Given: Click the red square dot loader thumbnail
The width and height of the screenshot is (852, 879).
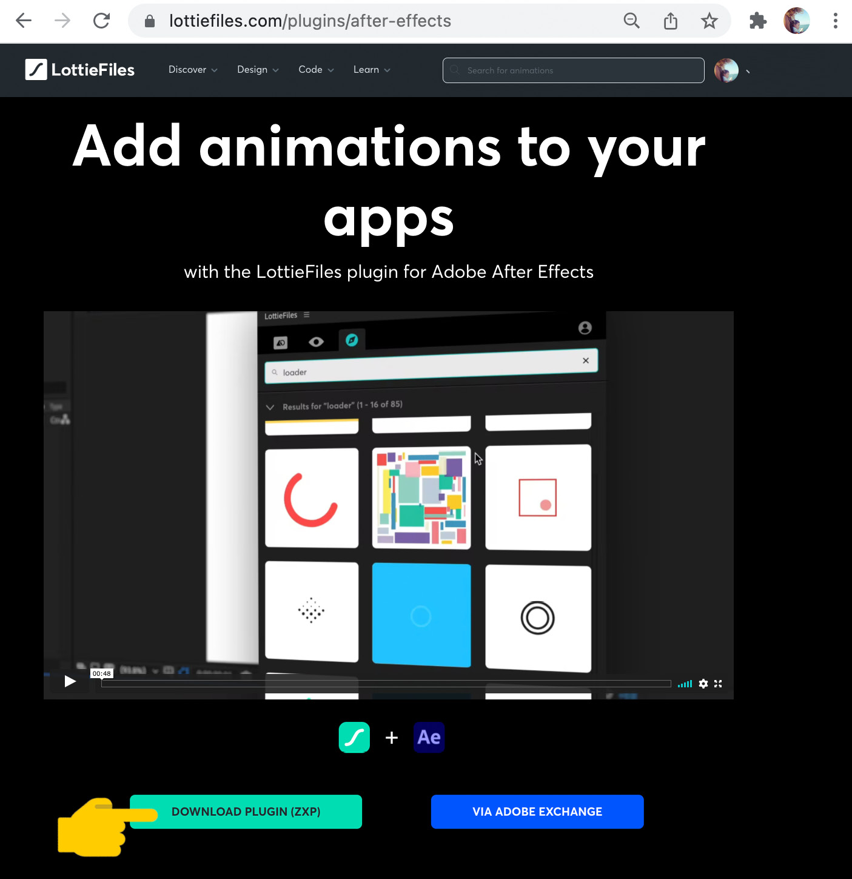Looking at the screenshot, I should tap(538, 497).
